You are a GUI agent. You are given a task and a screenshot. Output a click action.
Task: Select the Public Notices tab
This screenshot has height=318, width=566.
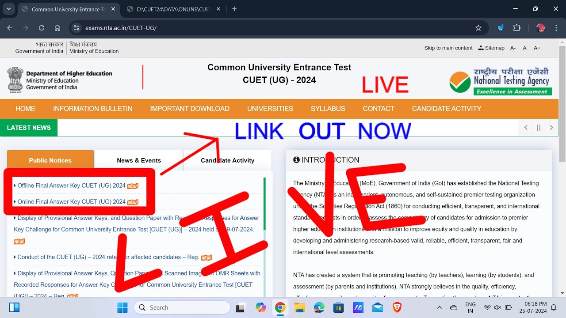50,160
